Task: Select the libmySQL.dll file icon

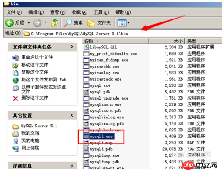Action: pos(87,47)
